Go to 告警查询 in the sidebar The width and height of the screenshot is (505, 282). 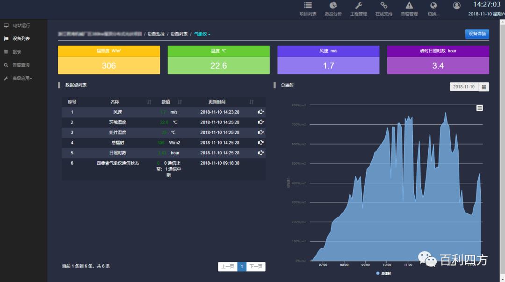[x=21, y=65]
